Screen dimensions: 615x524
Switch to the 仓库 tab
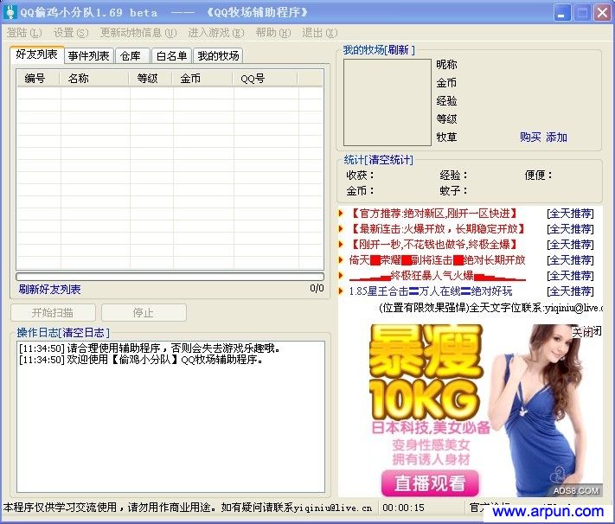[131, 56]
